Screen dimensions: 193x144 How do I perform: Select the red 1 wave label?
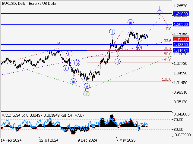pyautogui.click(x=160, y=8)
